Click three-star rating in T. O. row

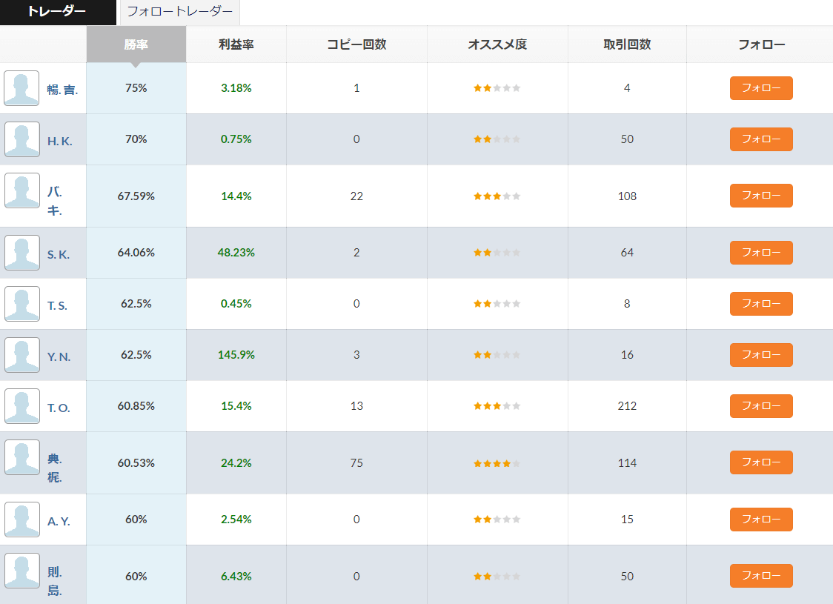[497, 406]
